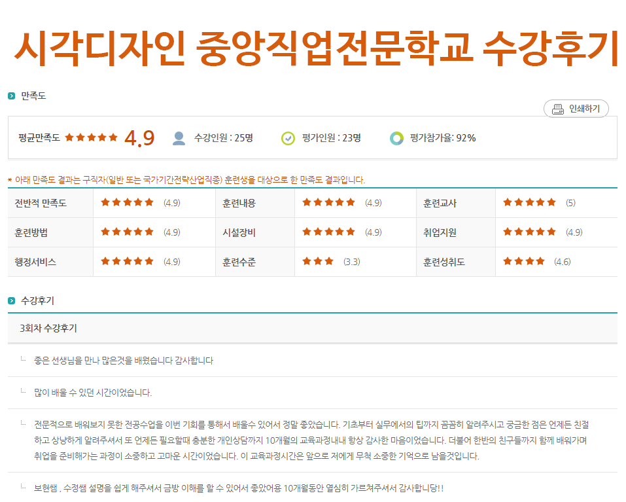Click the 취업지원 label cell
This screenshot has width=626, height=502.
456,232
